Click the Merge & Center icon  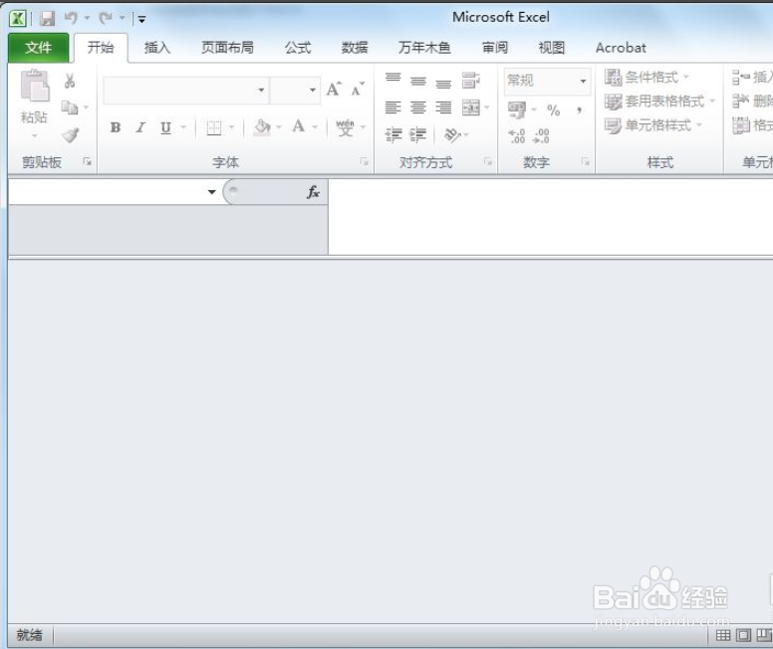(471, 108)
